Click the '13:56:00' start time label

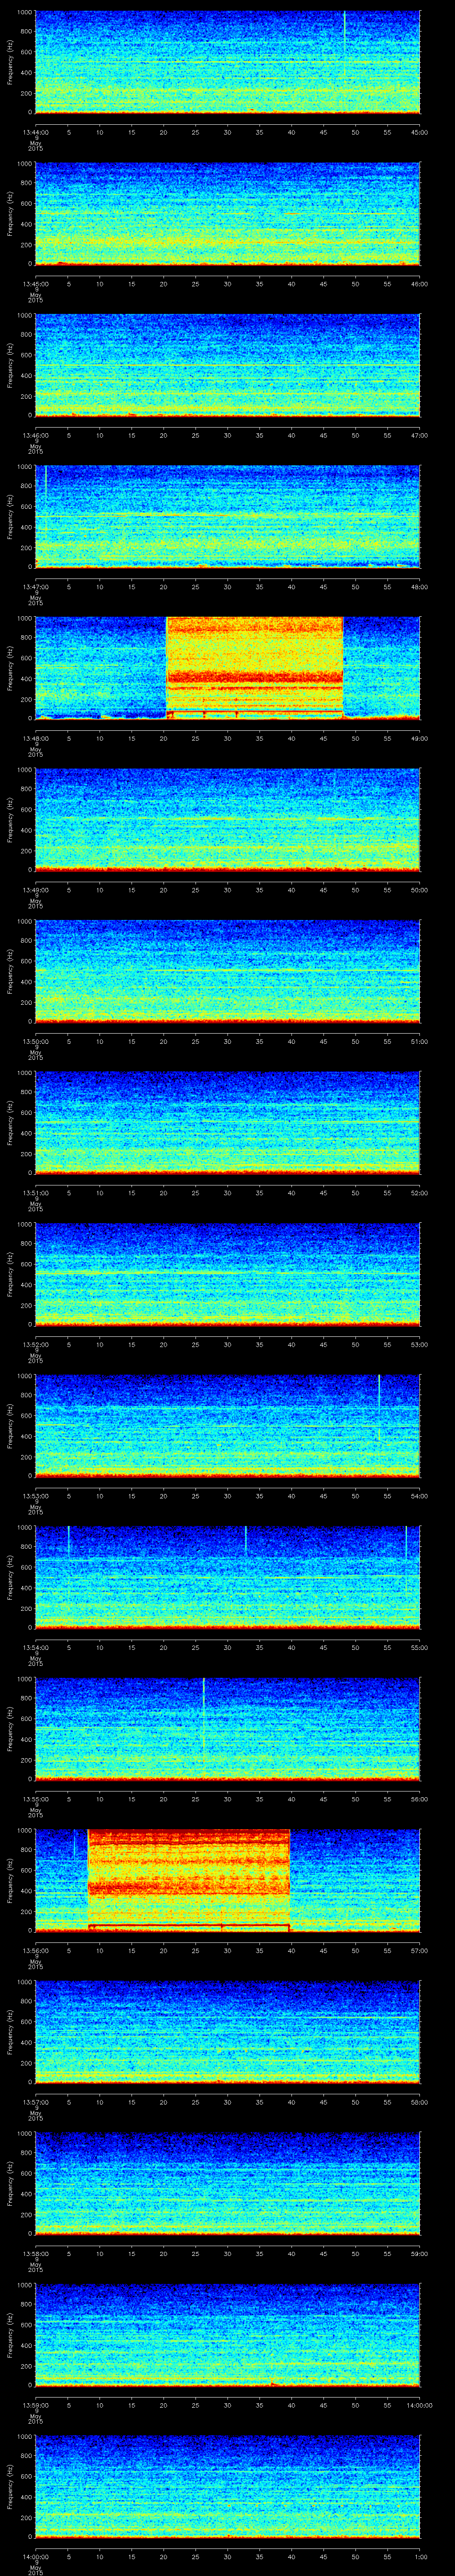35,1950
